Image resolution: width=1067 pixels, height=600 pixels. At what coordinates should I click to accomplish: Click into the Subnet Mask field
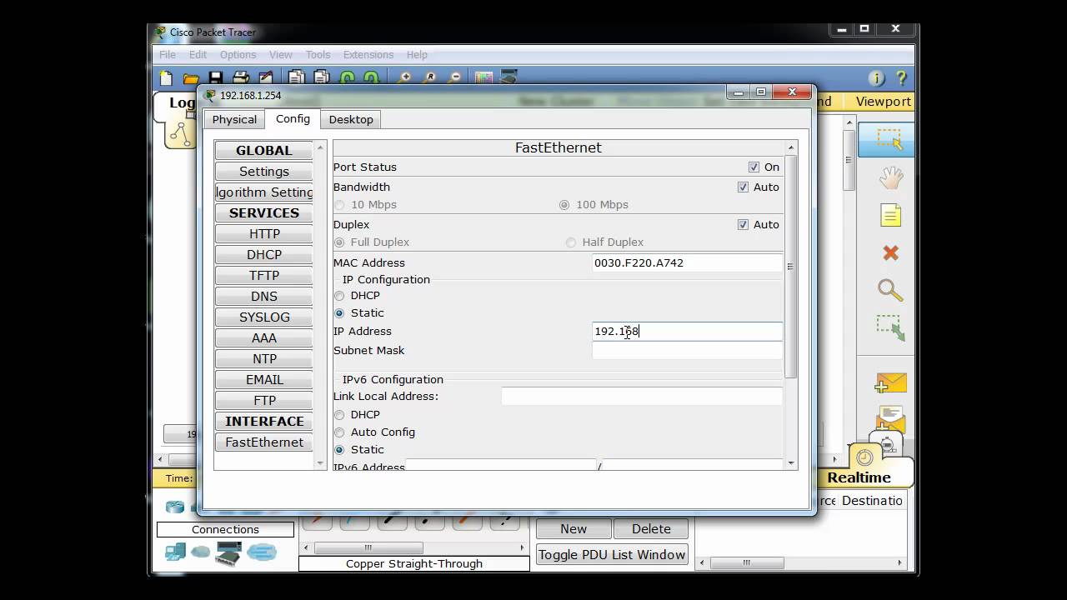click(x=688, y=351)
